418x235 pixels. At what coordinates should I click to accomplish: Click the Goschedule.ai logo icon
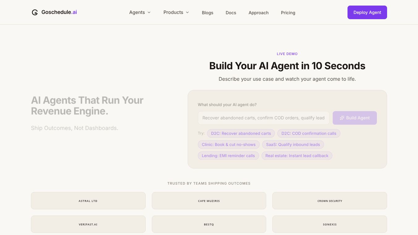pyautogui.click(x=35, y=12)
